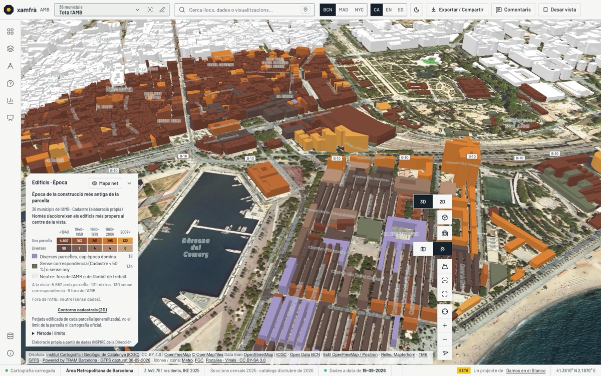Expand the Mètode i límits section

[x=49, y=333]
